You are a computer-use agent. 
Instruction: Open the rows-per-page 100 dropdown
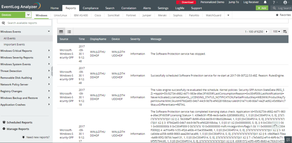click(x=276, y=32)
